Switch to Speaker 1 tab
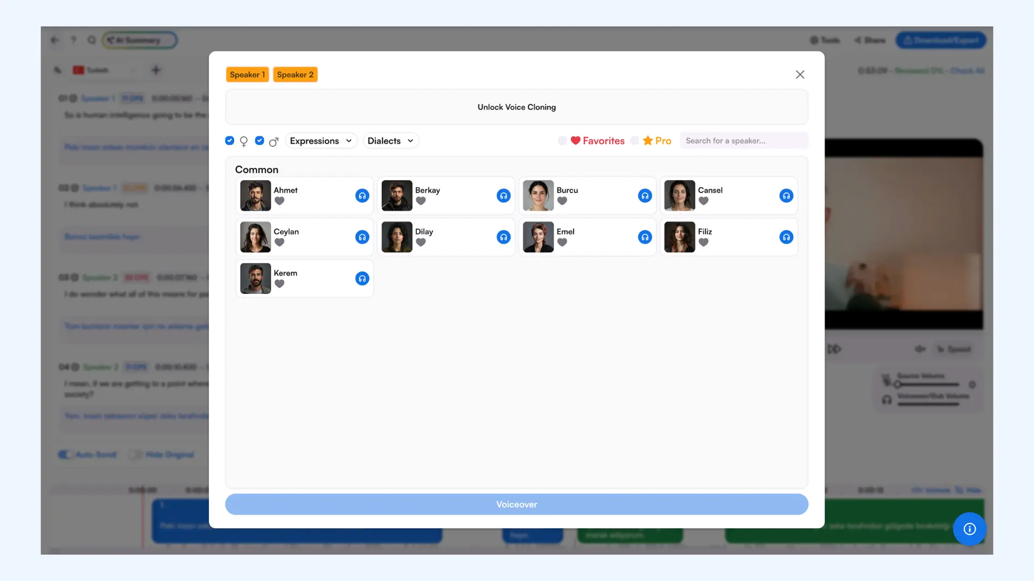1034x581 pixels. [247, 75]
